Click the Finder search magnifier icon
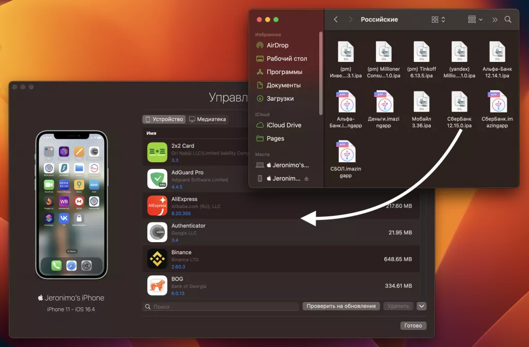The width and height of the screenshot is (529, 347). click(x=508, y=20)
